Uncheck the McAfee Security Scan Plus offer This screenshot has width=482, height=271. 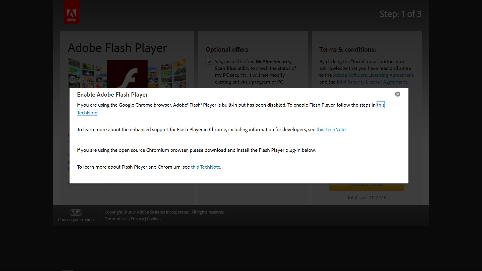(x=210, y=61)
